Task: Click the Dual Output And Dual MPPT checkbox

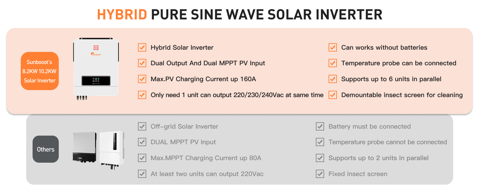Action: [142, 63]
